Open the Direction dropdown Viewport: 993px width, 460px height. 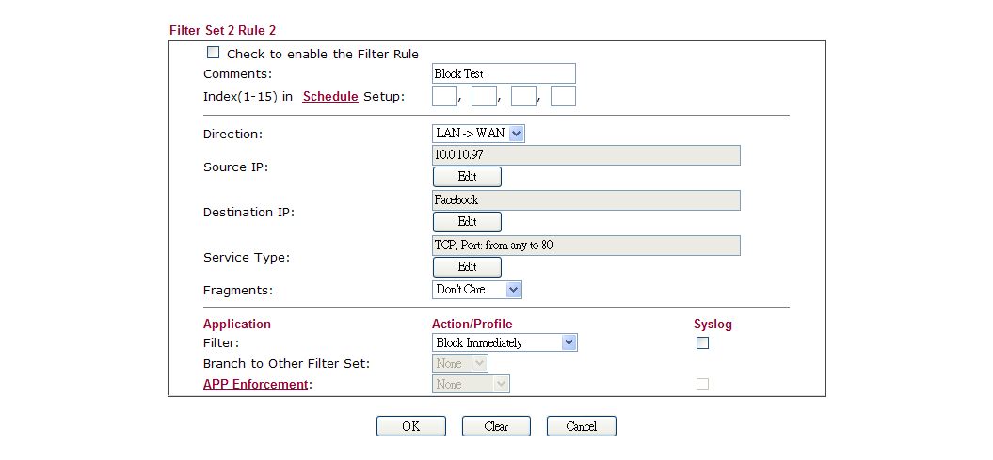(478, 134)
